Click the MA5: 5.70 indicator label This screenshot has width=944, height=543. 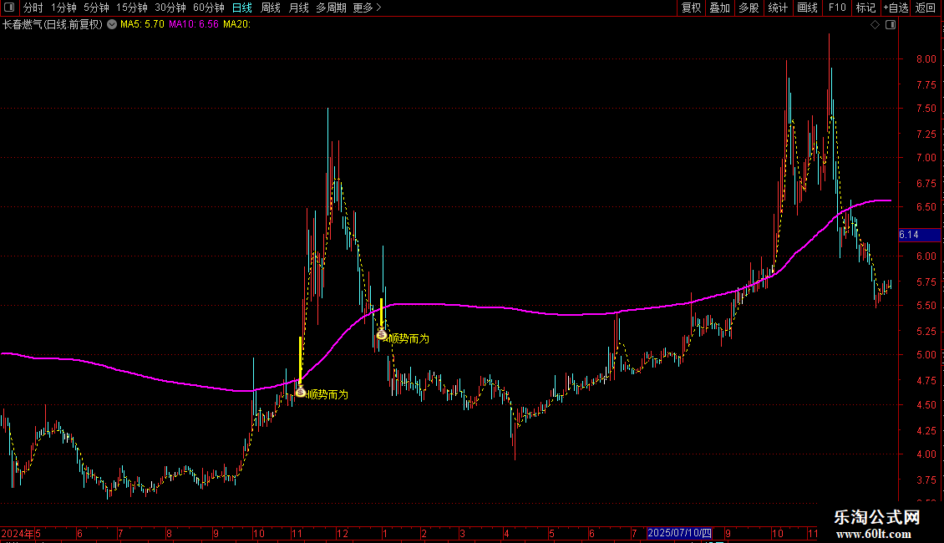tap(142, 24)
